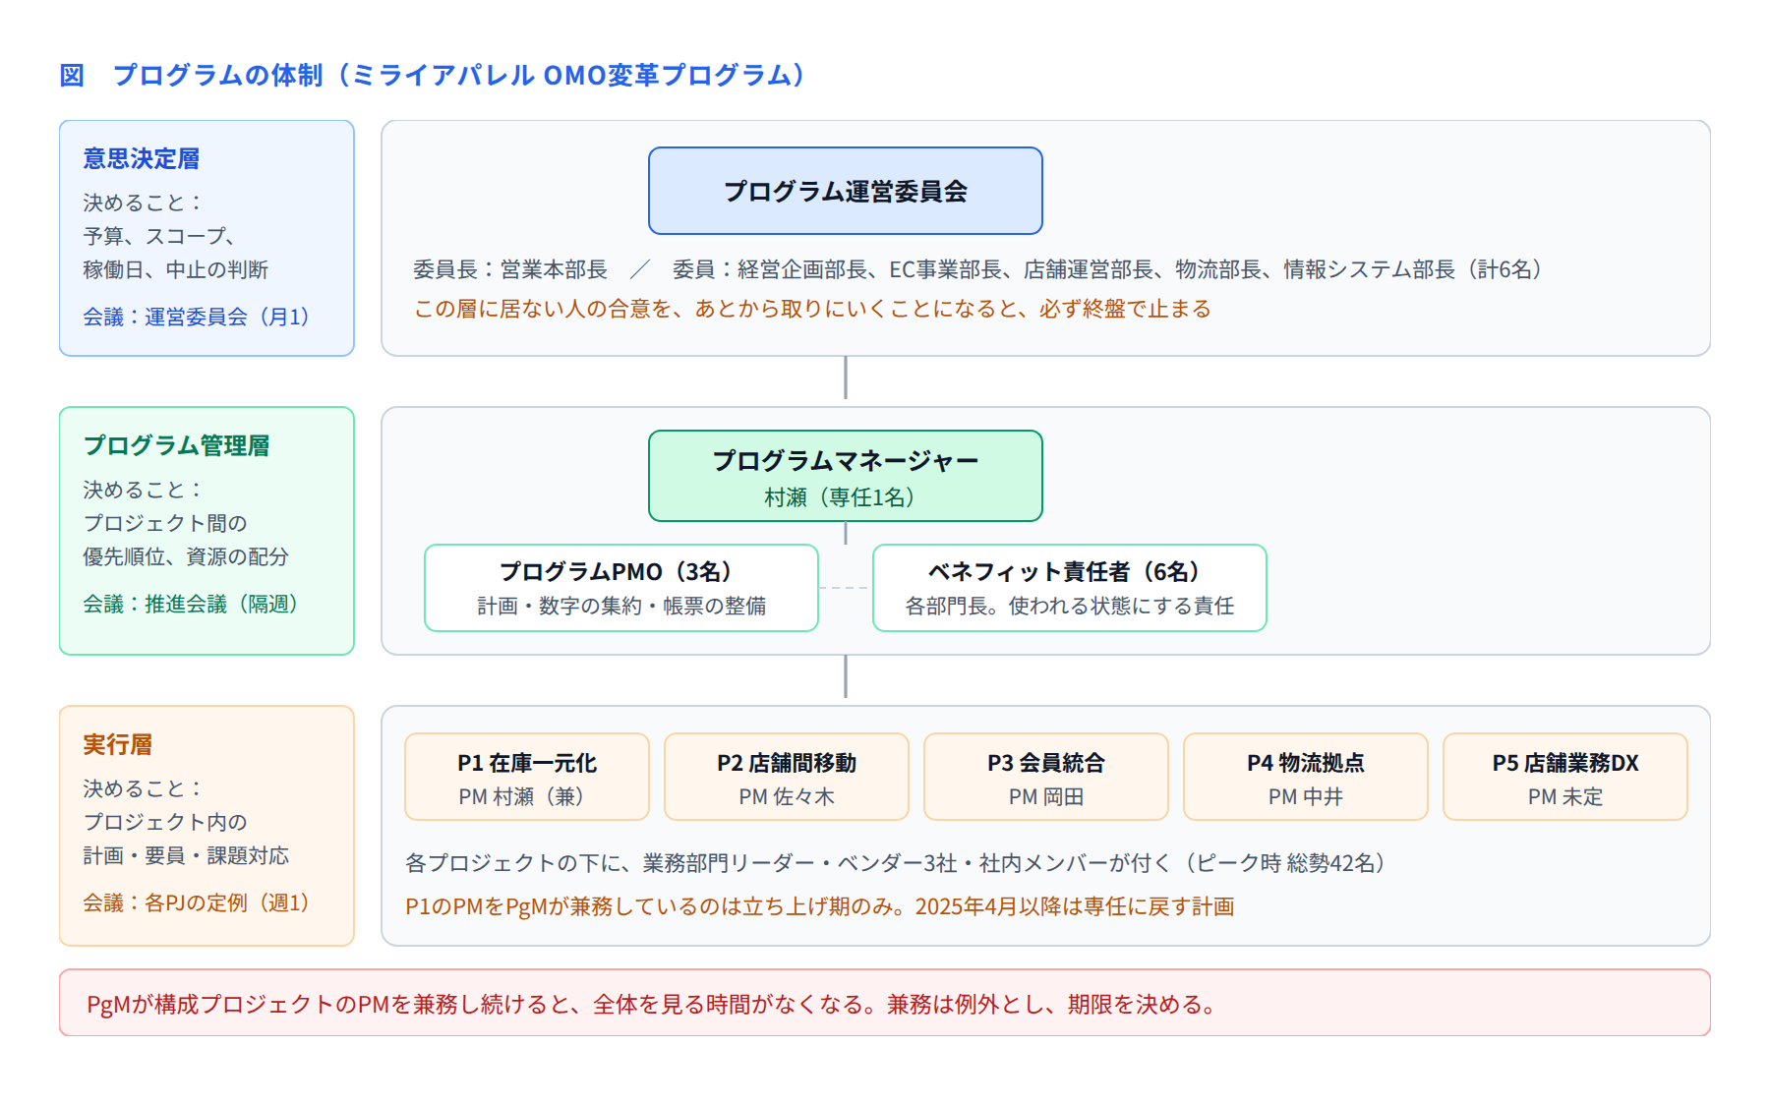Click the text 計画・要員・課題対応
1770x1105 pixels.
tap(186, 855)
